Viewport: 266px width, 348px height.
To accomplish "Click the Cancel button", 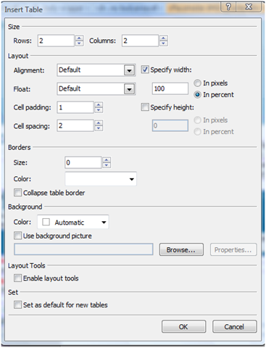I will (234, 327).
